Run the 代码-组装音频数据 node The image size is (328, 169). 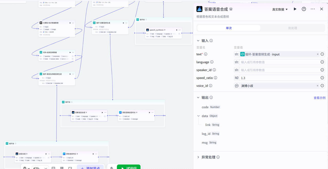coord(70,52)
